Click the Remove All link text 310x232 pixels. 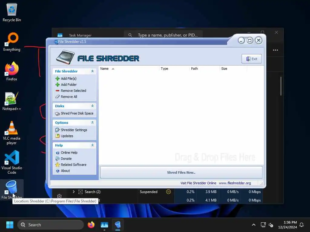pos(69,97)
